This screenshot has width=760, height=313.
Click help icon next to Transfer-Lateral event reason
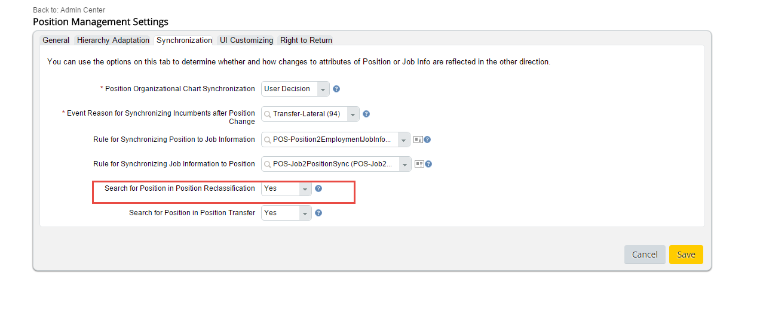tap(366, 114)
